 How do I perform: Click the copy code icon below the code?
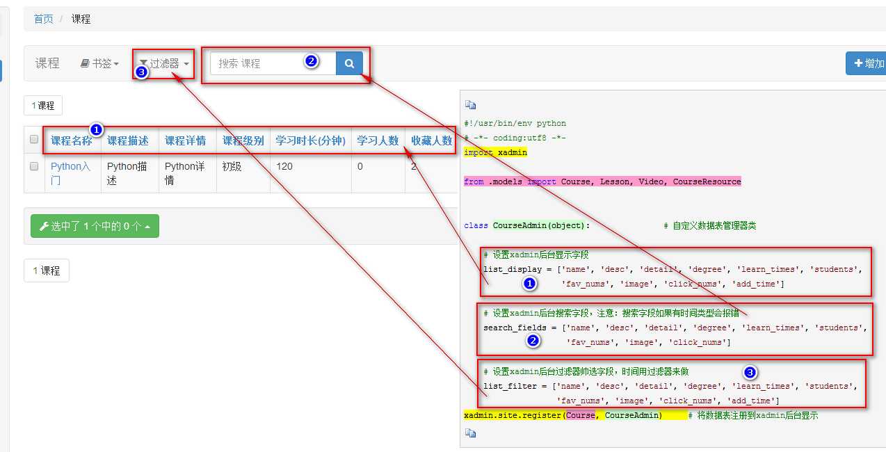click(470, 433)
